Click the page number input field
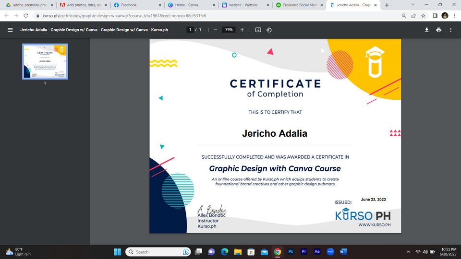The width and height of the screenshot is (461, 259). pos(190,30)
